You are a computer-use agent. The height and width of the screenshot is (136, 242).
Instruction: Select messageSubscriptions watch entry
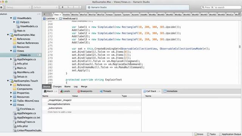pos(59,104)
